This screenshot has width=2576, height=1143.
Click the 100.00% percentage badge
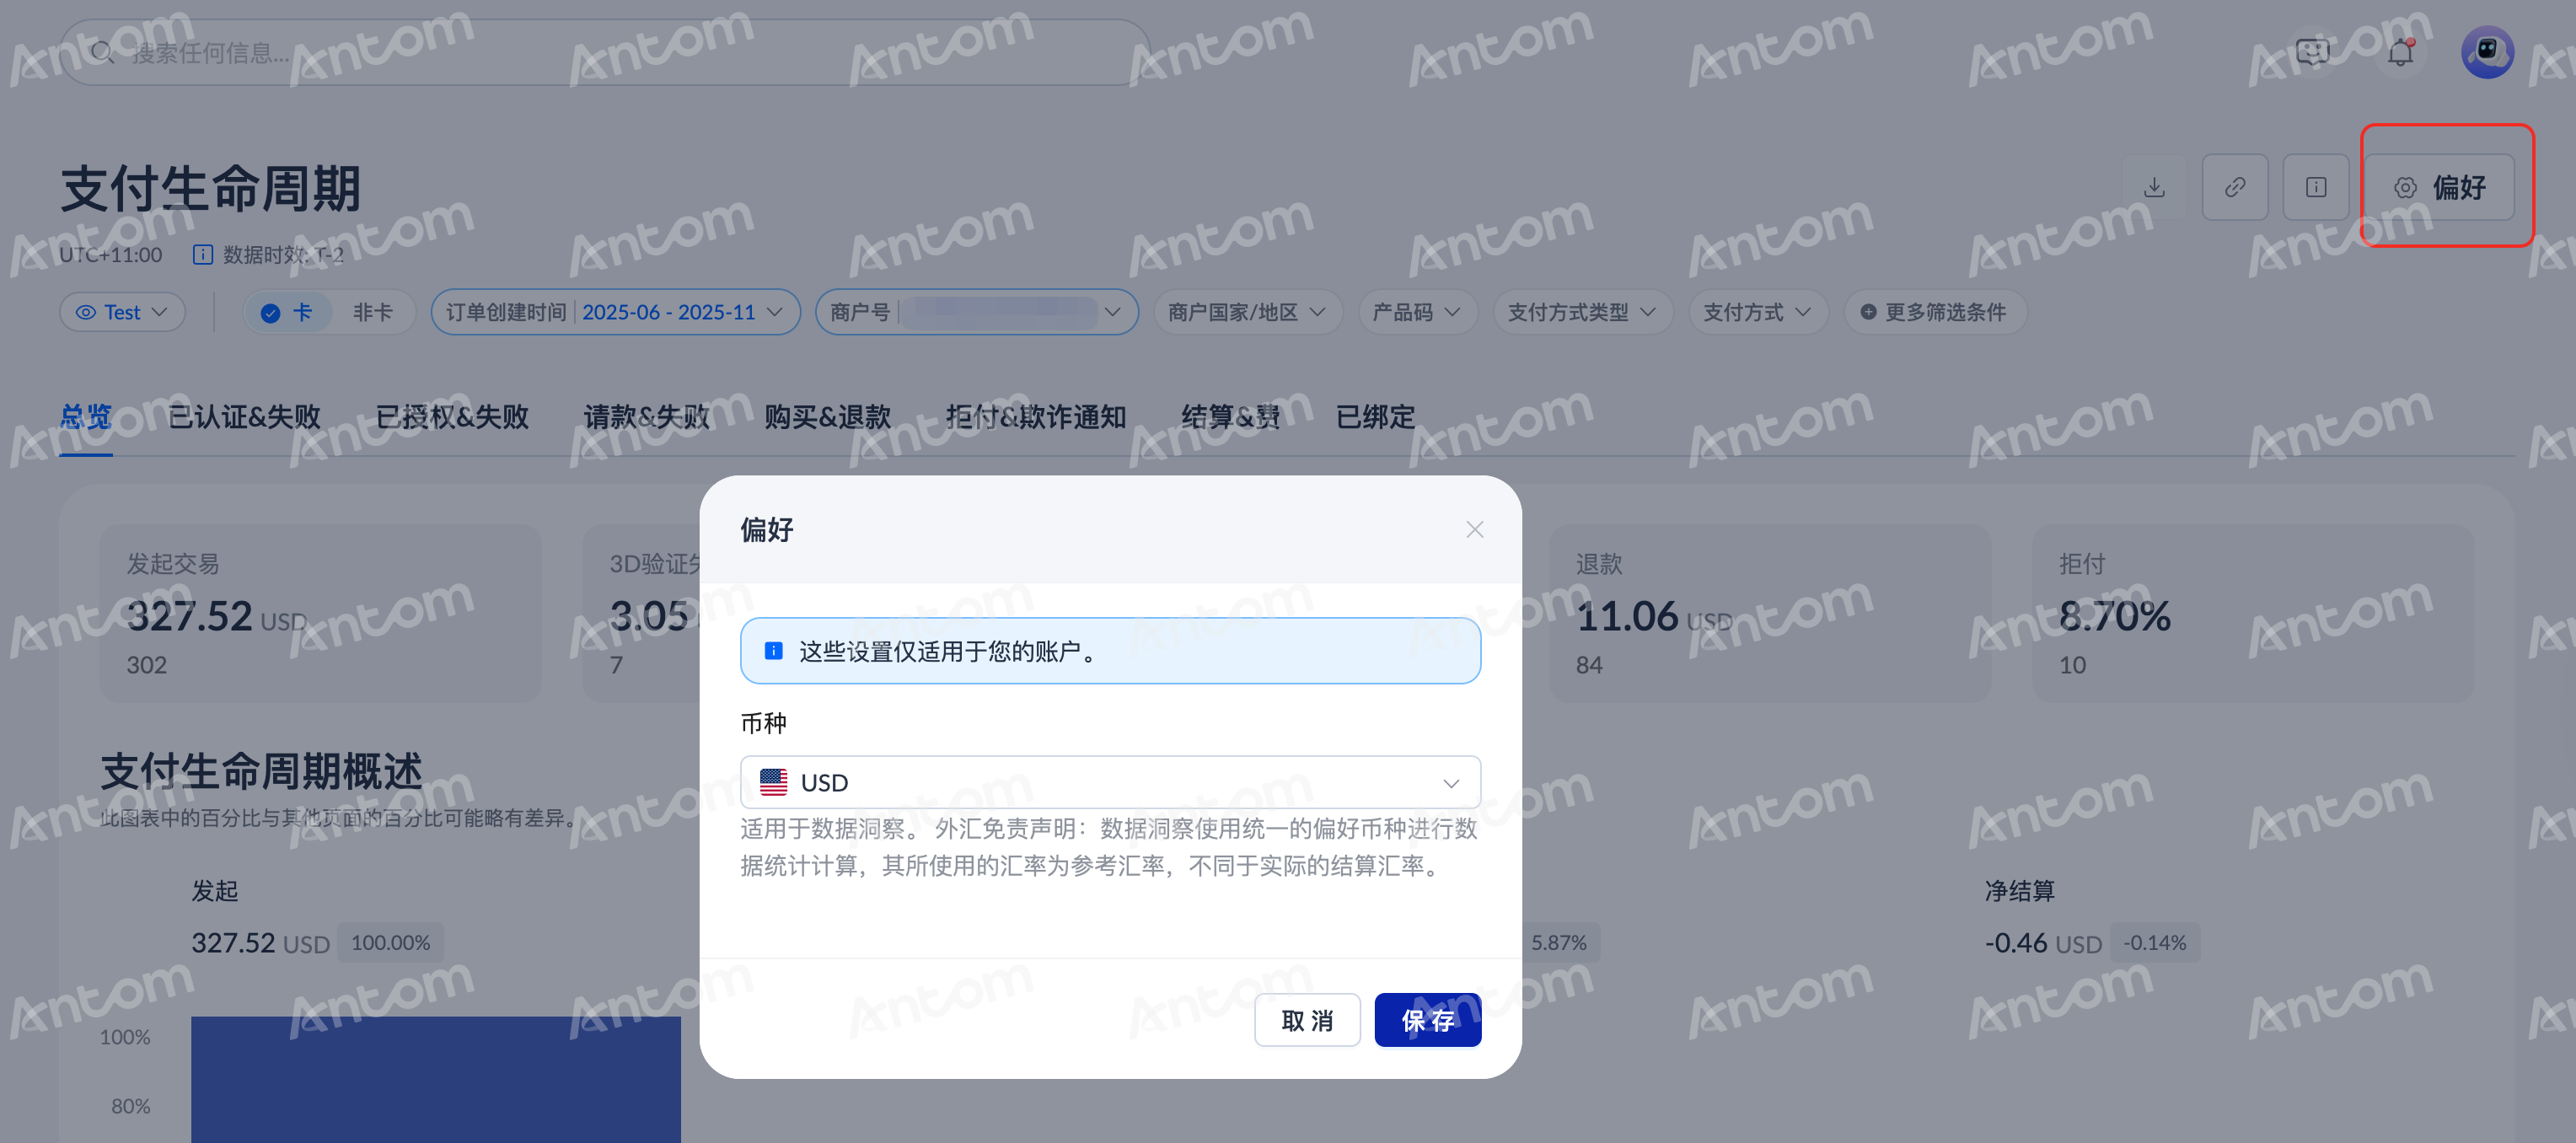tap(390, 943)
